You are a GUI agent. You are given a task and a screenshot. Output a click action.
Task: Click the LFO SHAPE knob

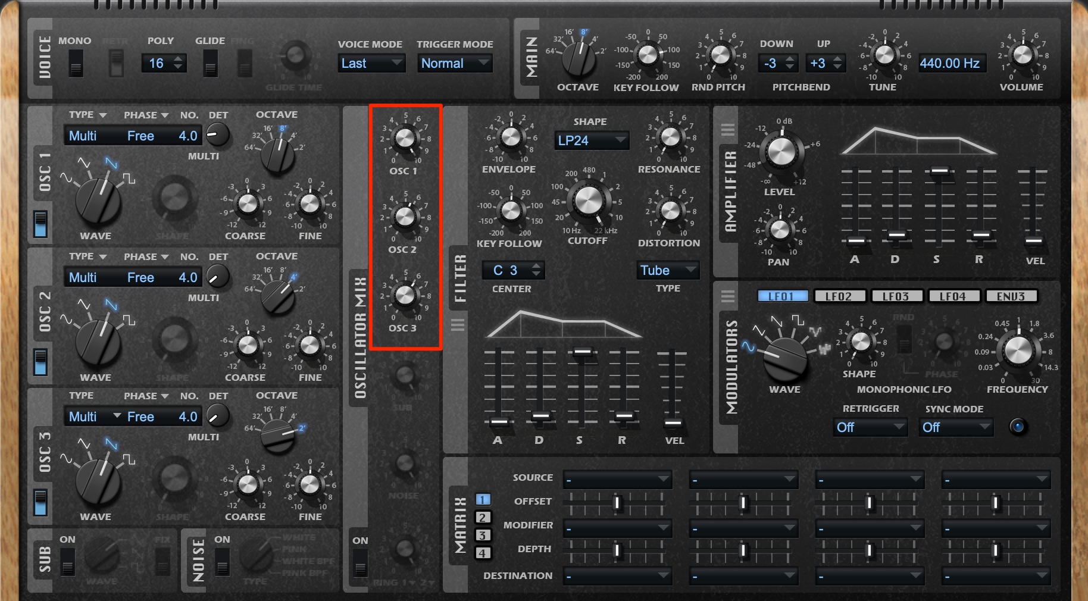click(861, 342)
